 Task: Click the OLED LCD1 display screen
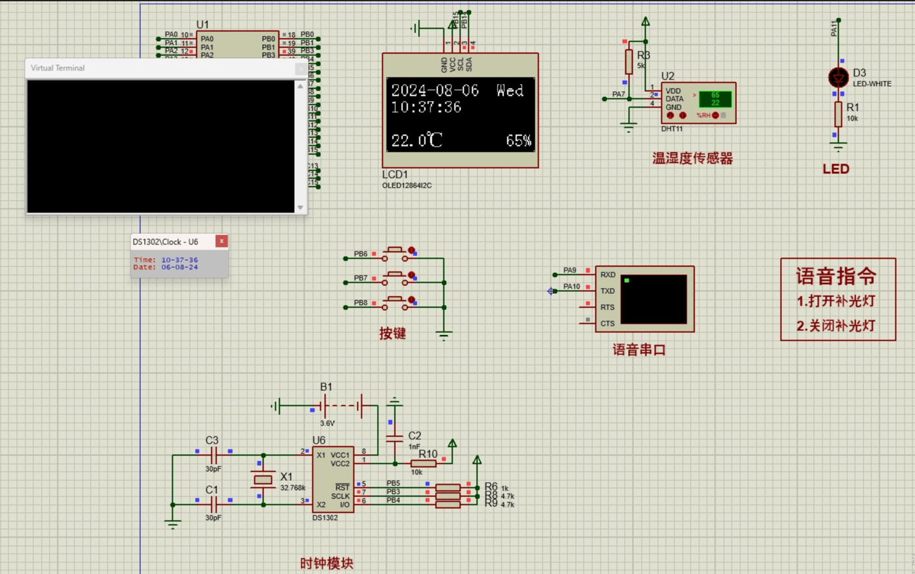click(x=460, y=115)
